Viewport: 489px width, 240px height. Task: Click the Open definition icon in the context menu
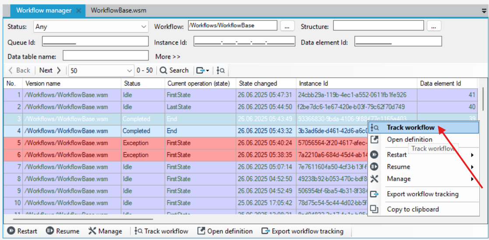coord(374,140)
